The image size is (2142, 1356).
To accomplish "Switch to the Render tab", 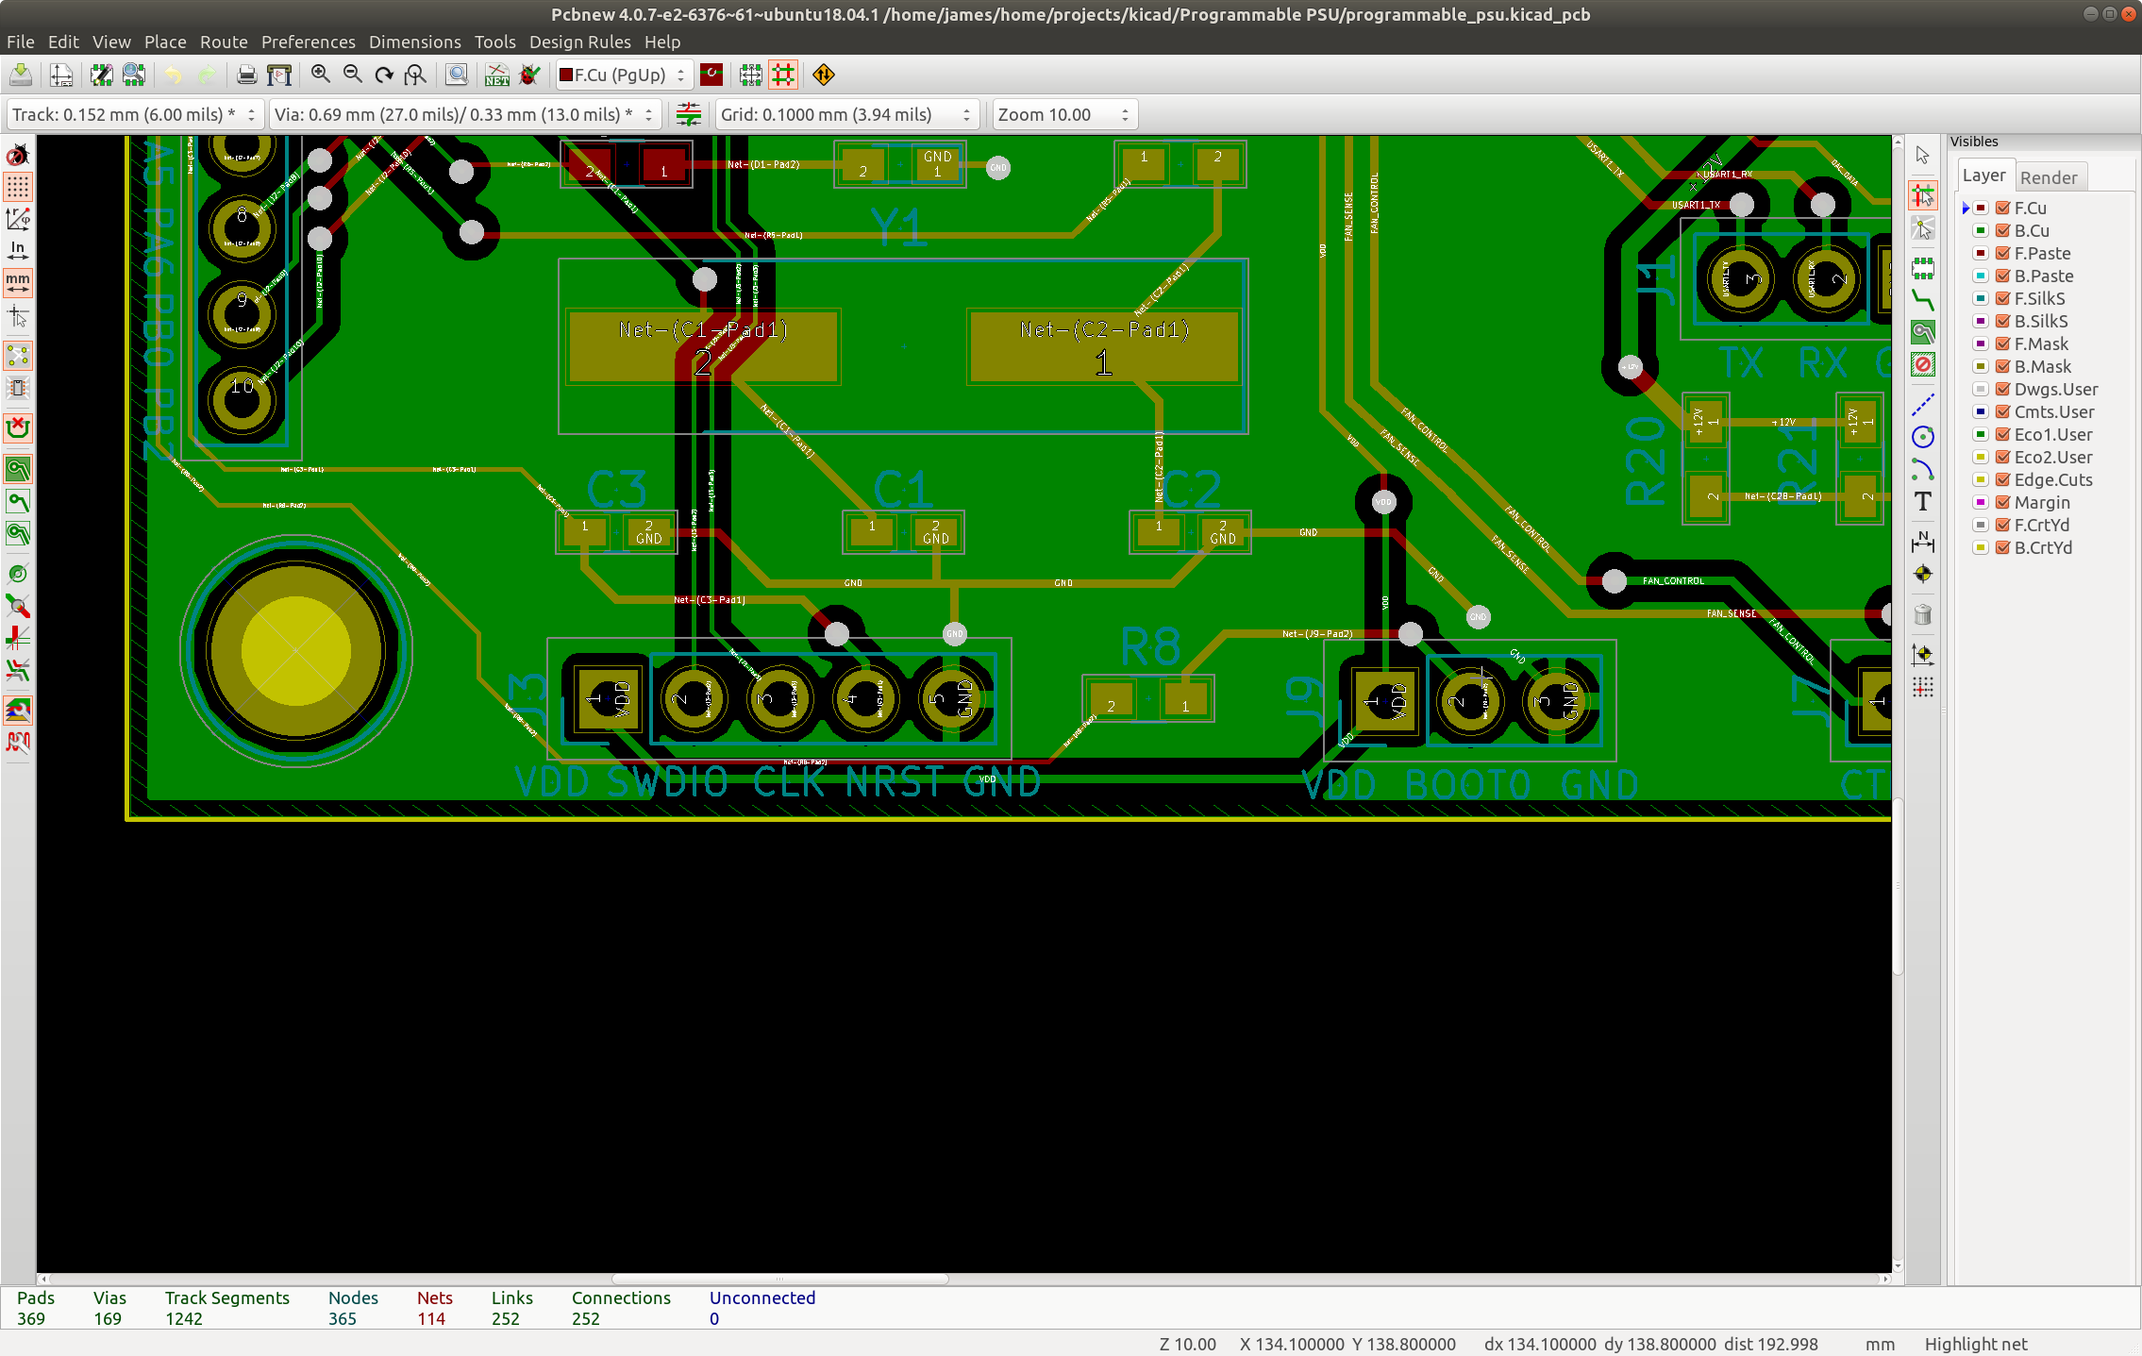I will tap(2048, 177).
